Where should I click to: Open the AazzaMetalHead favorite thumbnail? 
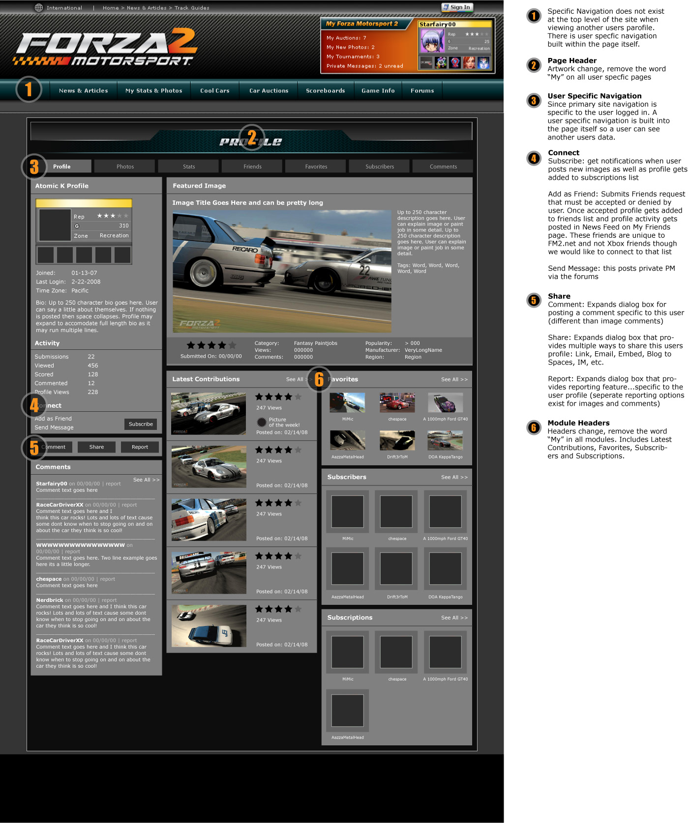point(347,440)
